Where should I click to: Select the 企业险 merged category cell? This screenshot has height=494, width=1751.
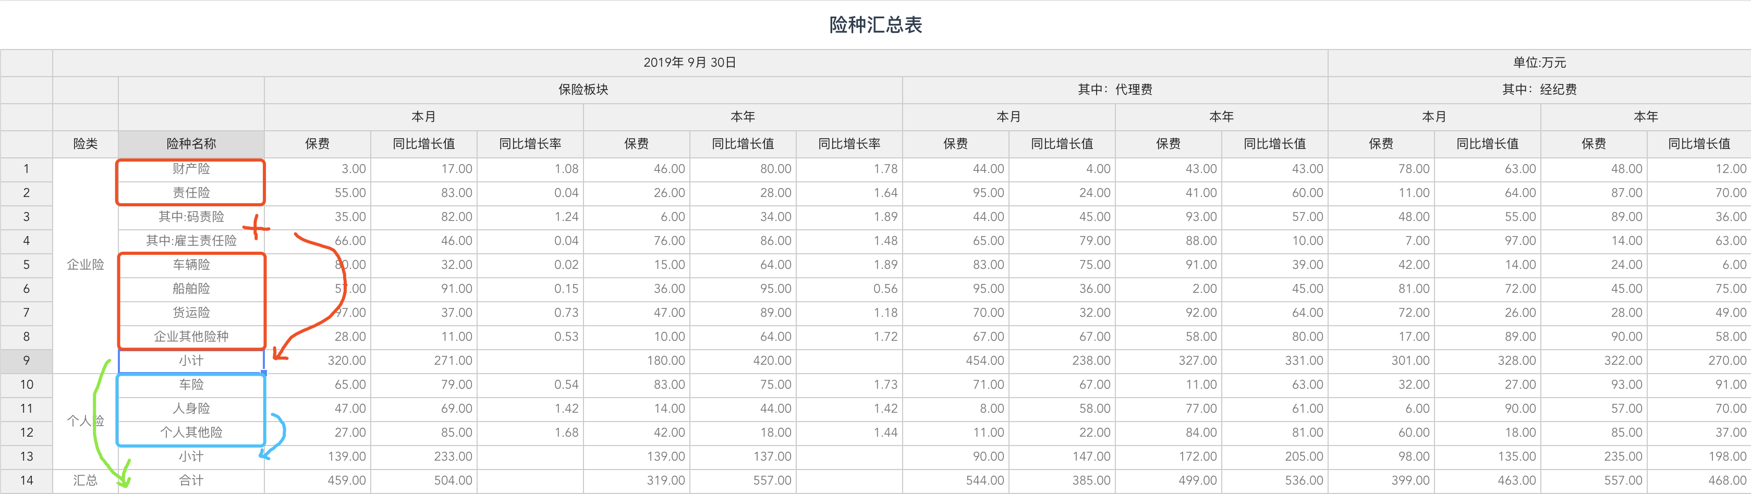86,264
